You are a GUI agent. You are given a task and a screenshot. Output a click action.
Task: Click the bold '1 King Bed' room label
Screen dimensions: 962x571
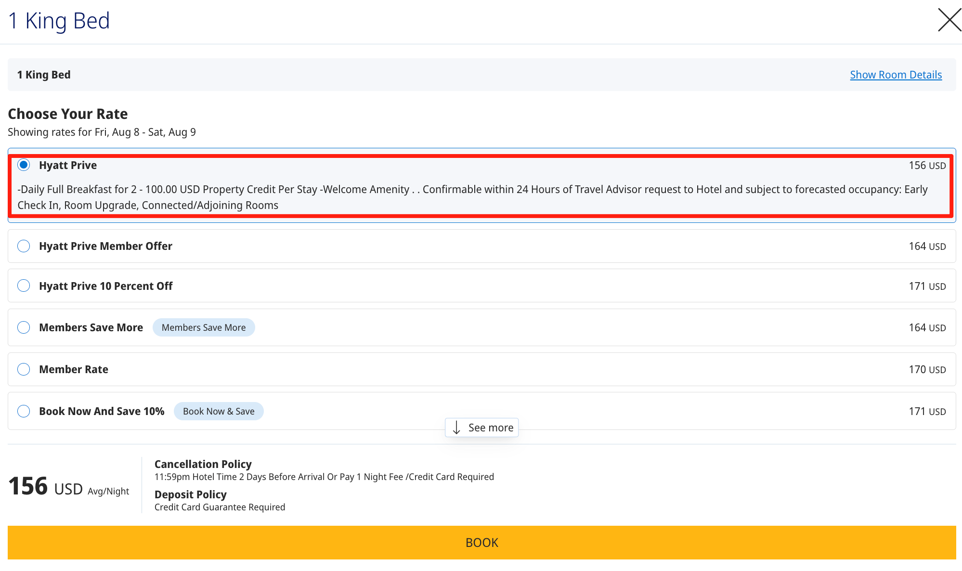44,75
